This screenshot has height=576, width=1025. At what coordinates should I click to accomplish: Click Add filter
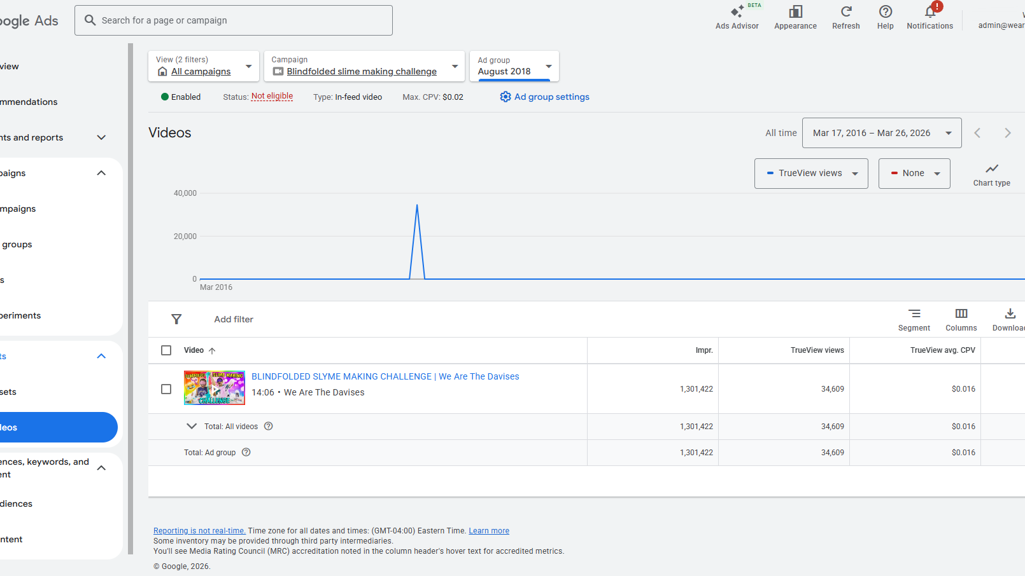(234, 319)
